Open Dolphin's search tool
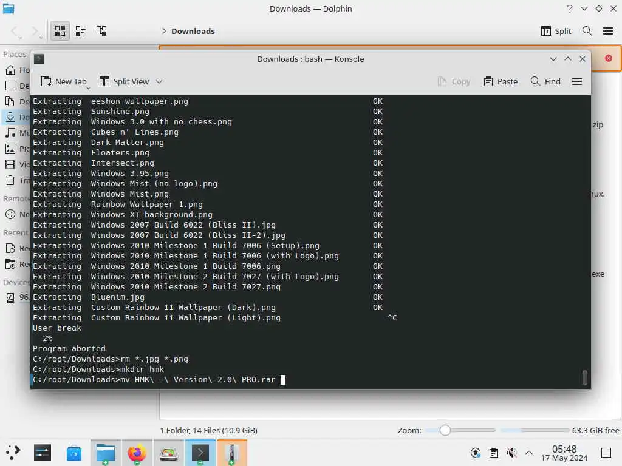Viewport: 622px width, 466px height. click(x=587, y=31)
